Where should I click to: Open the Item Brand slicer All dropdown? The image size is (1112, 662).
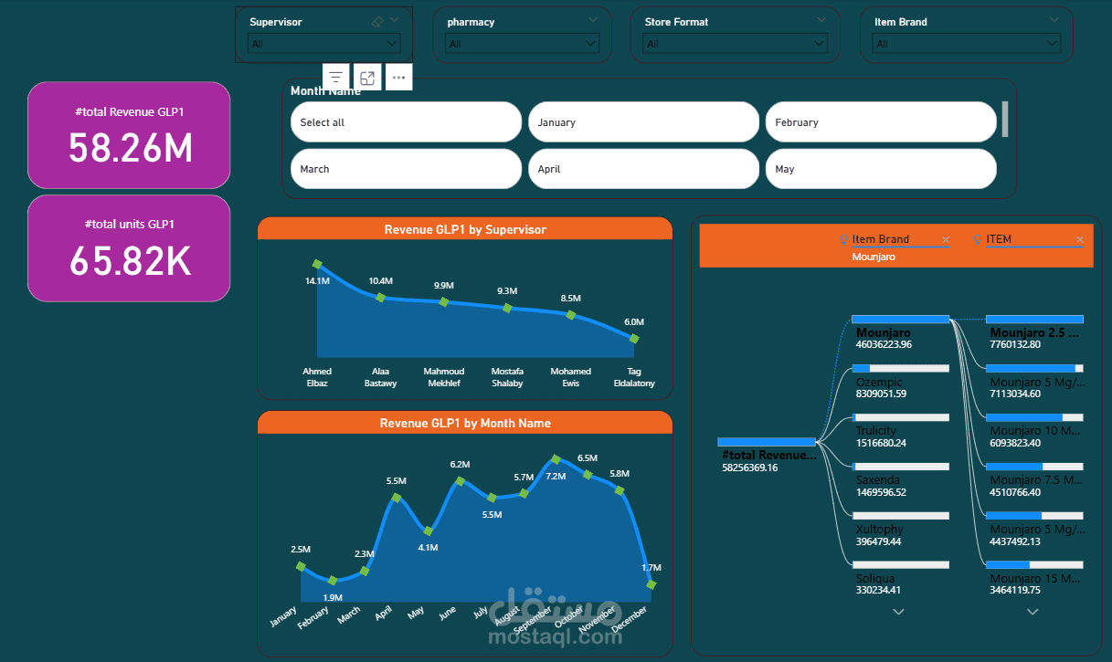tap(968, 43)
